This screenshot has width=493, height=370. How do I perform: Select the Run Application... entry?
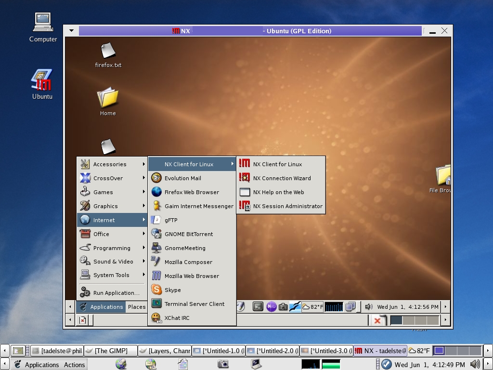(116, 293)
